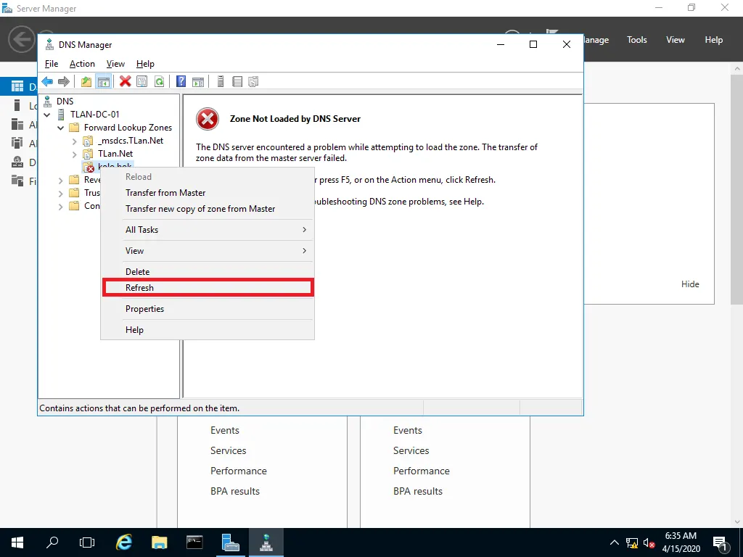
Task: Select the Forward Lookup Zones folder
Action: point(128,128)
